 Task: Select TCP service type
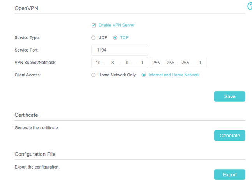[115, 38]
